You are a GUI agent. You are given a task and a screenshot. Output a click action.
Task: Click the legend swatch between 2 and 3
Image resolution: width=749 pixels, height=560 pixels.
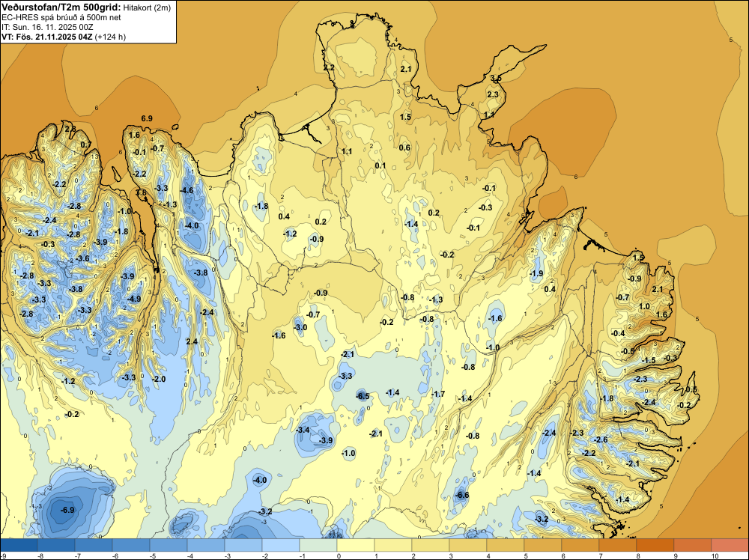pyautogui.click(x=431, y=545)
